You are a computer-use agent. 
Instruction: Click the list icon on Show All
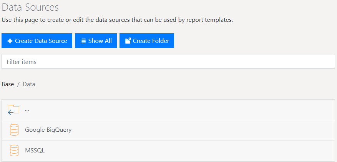click(x=83, y=41)
